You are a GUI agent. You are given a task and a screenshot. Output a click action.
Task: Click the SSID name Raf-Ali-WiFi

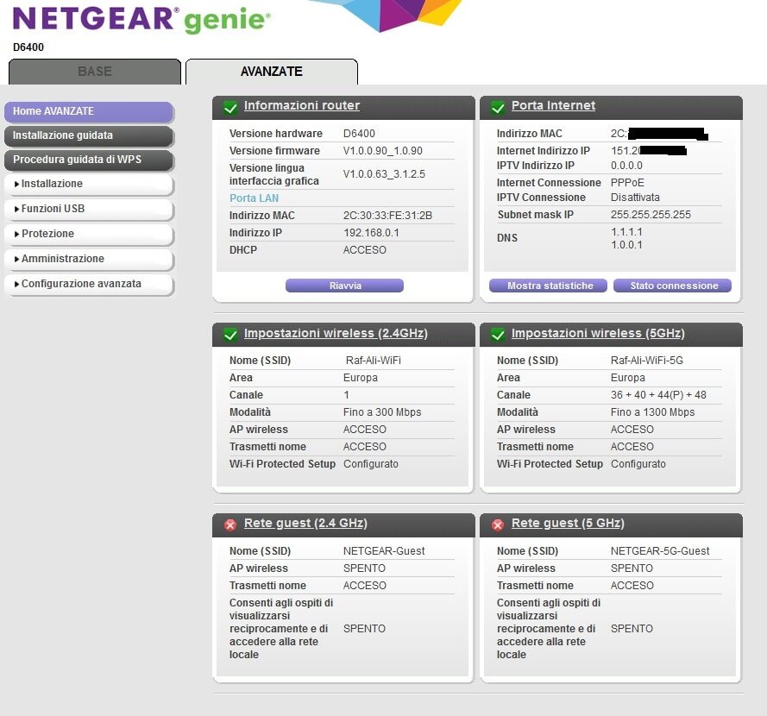374,361
